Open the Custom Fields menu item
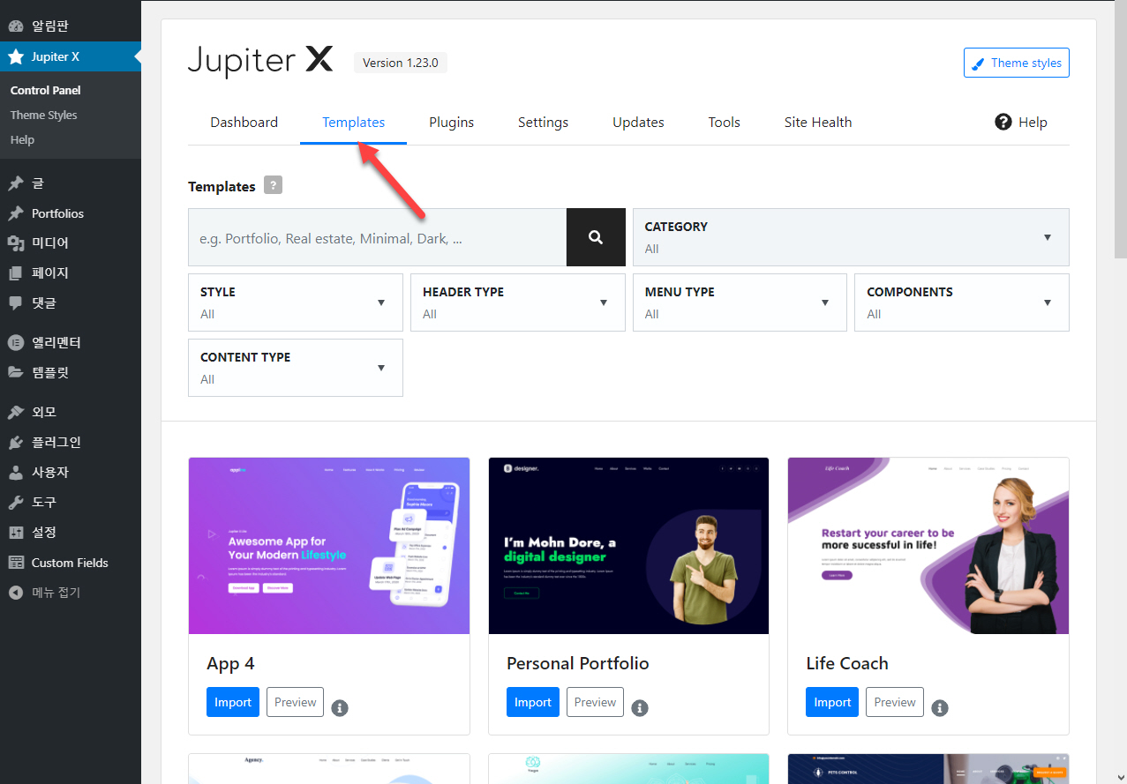Image resolution: width=1127 pixels, height=784 pixels. click(71, 563)
